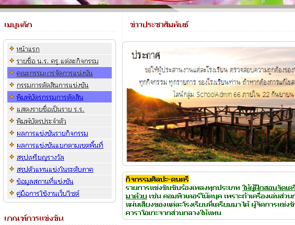
Task: Click the bullet icon beside สรุปตัวแทนแข่งในระดับภาค
Action: (11, 169)
